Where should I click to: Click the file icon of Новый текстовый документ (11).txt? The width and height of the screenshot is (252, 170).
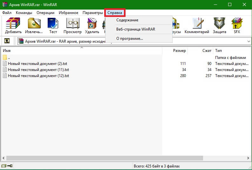pyautogui.click(x=5, y=70)
